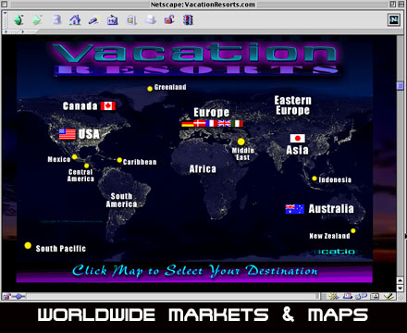Choose the Caribbean yellow dot marker
407x333 pixels.
tap(119, 160)
